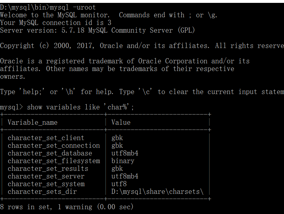284x214 pixels.
Task: Click the 'Value' column header
Action: coord(121,123)
